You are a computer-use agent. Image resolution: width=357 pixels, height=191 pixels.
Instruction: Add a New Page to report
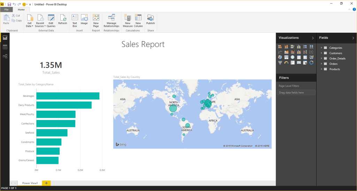pyautogui.click(x=96, y=18)
